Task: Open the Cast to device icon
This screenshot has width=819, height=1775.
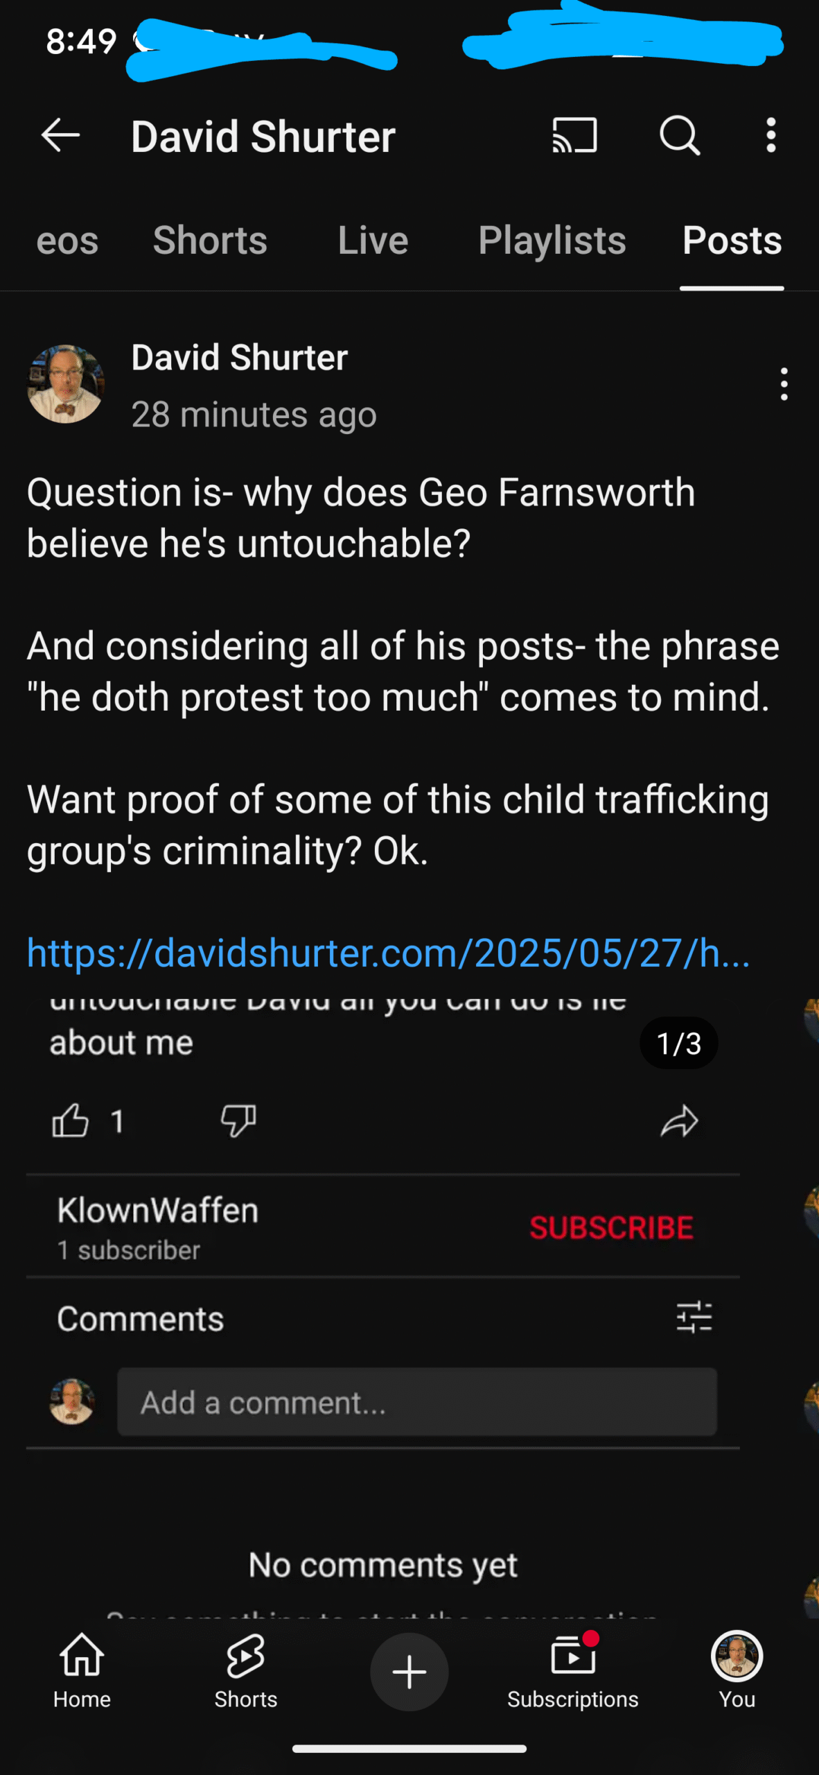Action: tap(574, 135)
